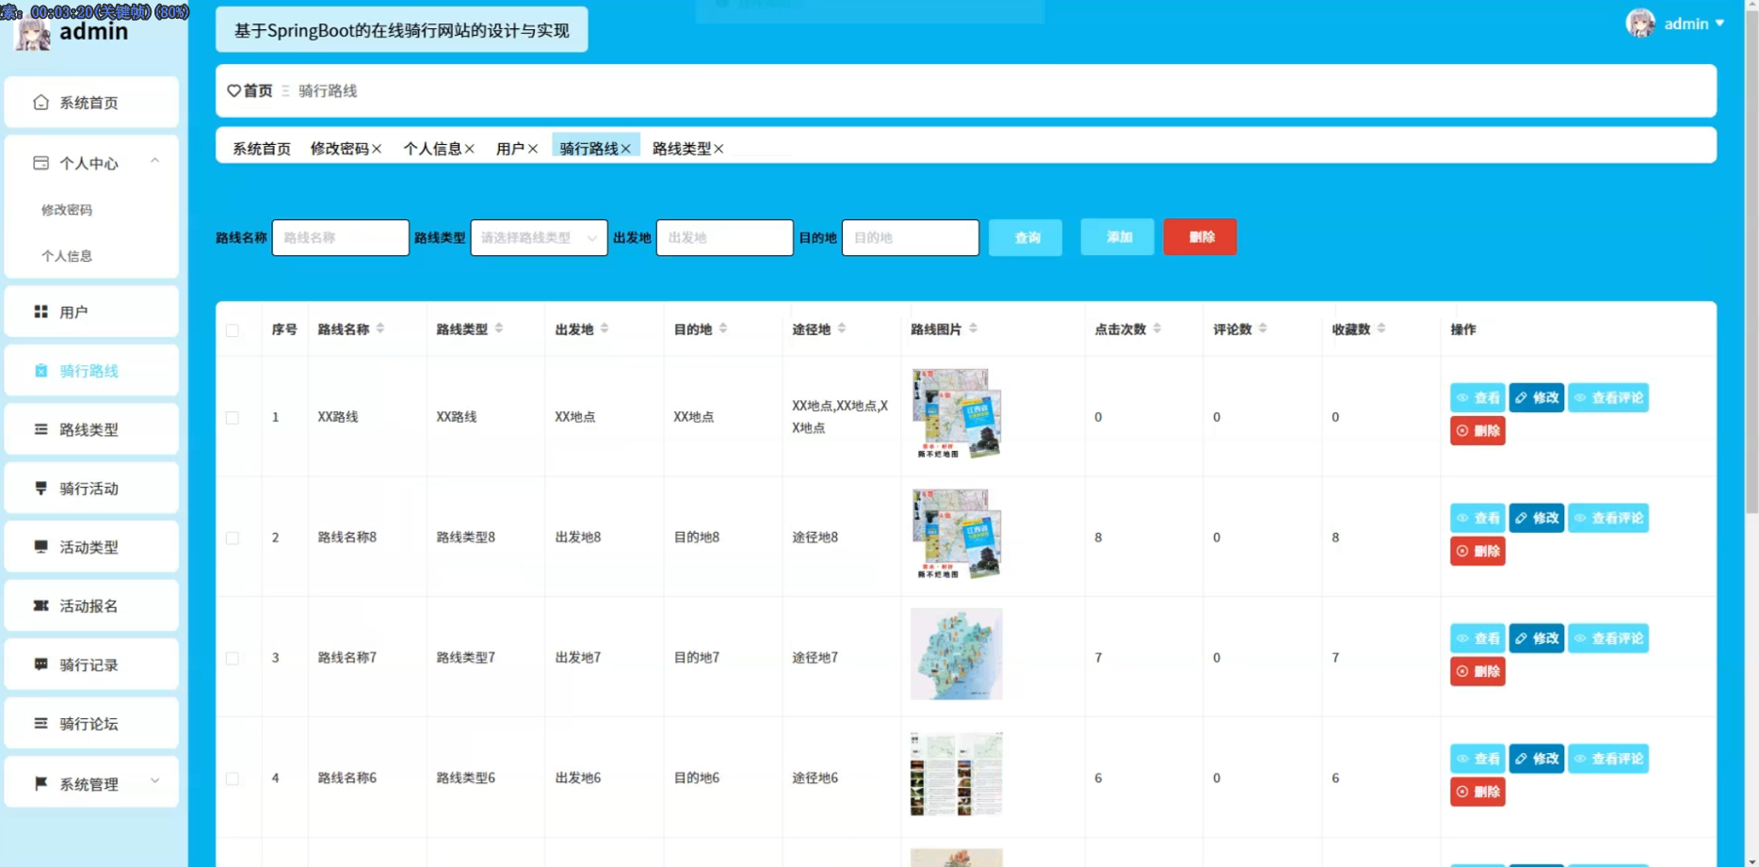Click the 系统管理 flag icon

pos(40,783)
